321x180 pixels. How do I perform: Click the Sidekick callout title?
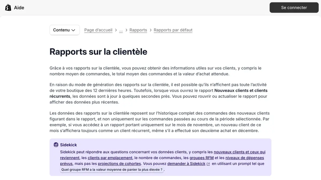point(68,145)
